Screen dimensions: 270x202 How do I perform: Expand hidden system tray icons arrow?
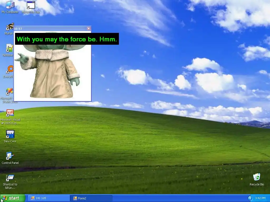click(x=250, y=198)
